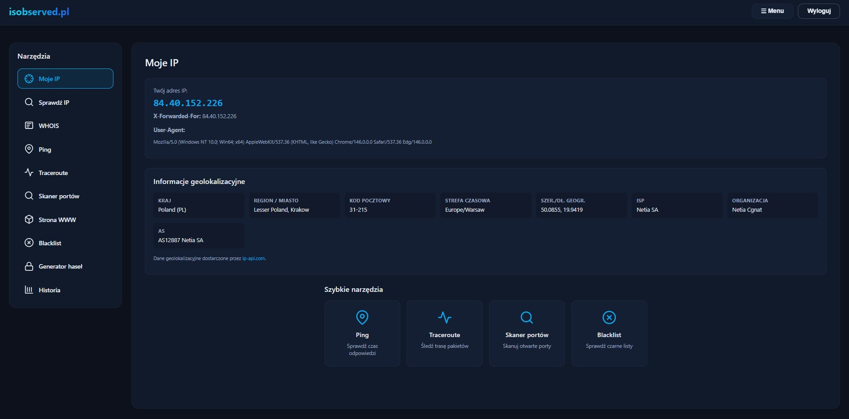The height and width of the screenshot is (419, 849).
Task: Click the isobserved.pl site logo
Action: click(39, 12)
